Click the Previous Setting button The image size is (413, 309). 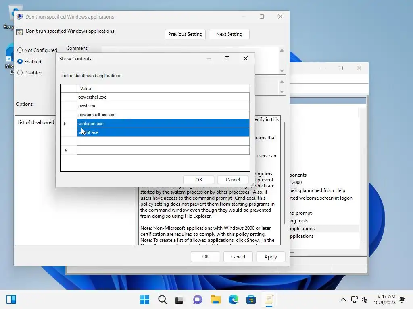coord(185,34)
